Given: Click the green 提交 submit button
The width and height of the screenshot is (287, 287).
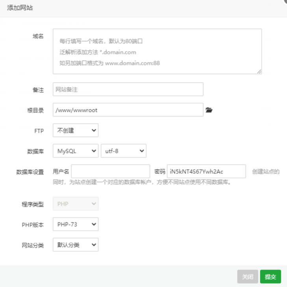Looking at the screenshot, I should [270, 276].
